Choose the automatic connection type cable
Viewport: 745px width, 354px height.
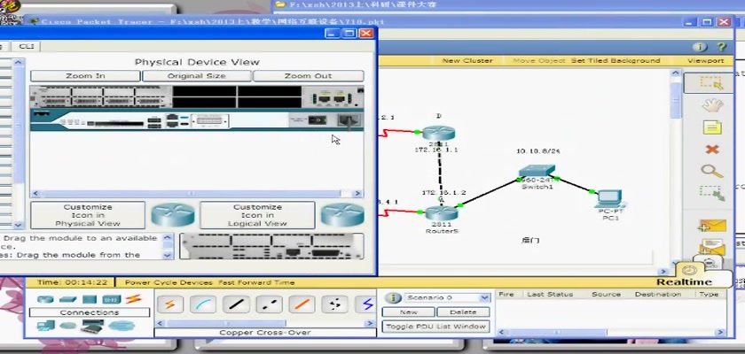(x=170, y=304)
